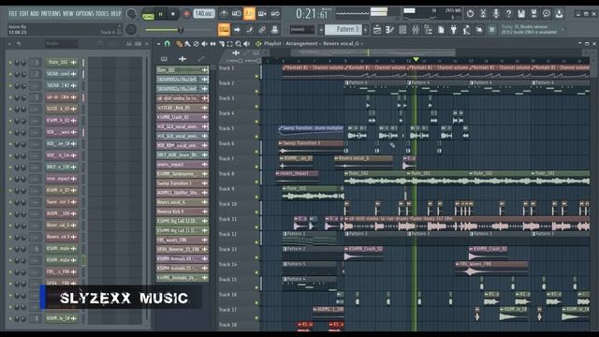Expand the news panel arrow

562,29
